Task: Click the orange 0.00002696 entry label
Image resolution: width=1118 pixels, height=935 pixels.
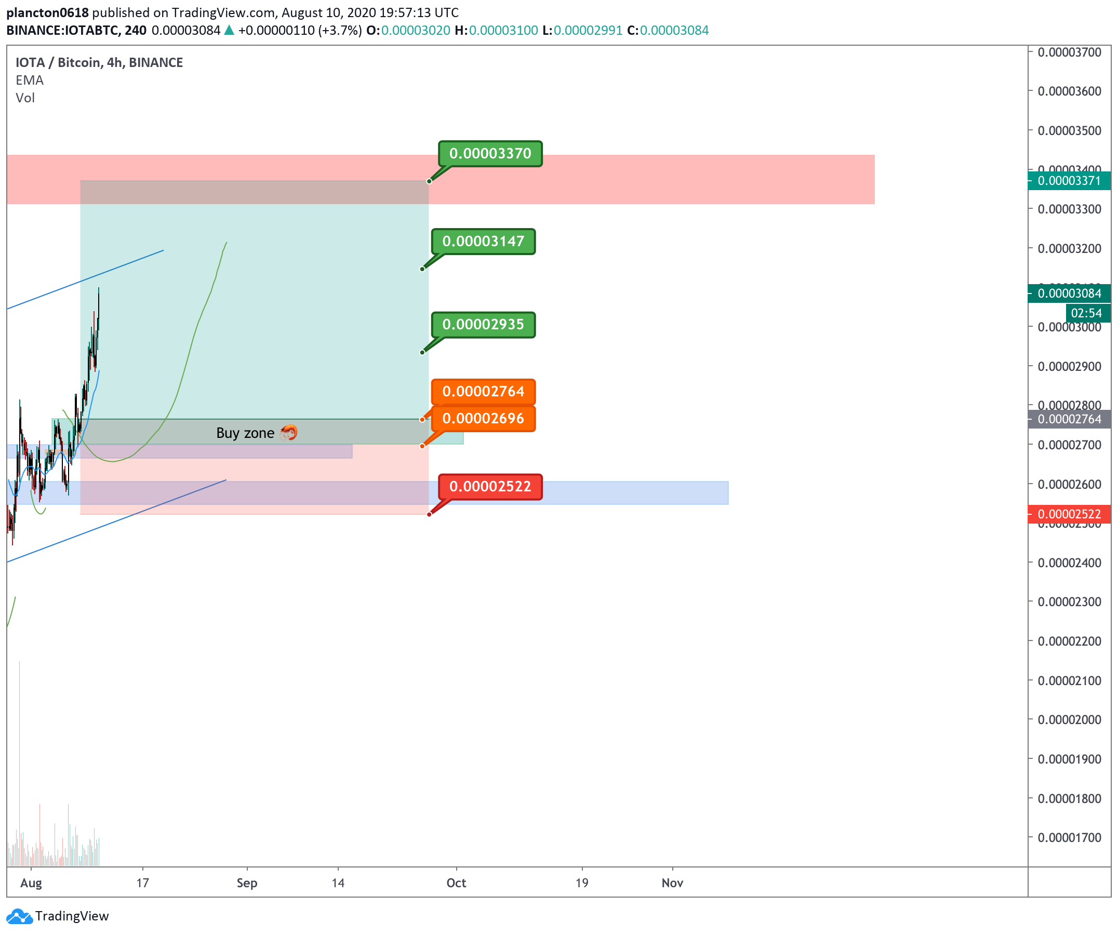Action: point(483,419)
